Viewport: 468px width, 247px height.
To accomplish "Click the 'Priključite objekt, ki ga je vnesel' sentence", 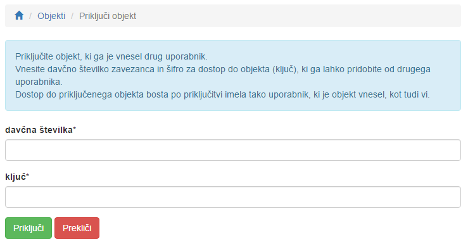I will 111,56.
